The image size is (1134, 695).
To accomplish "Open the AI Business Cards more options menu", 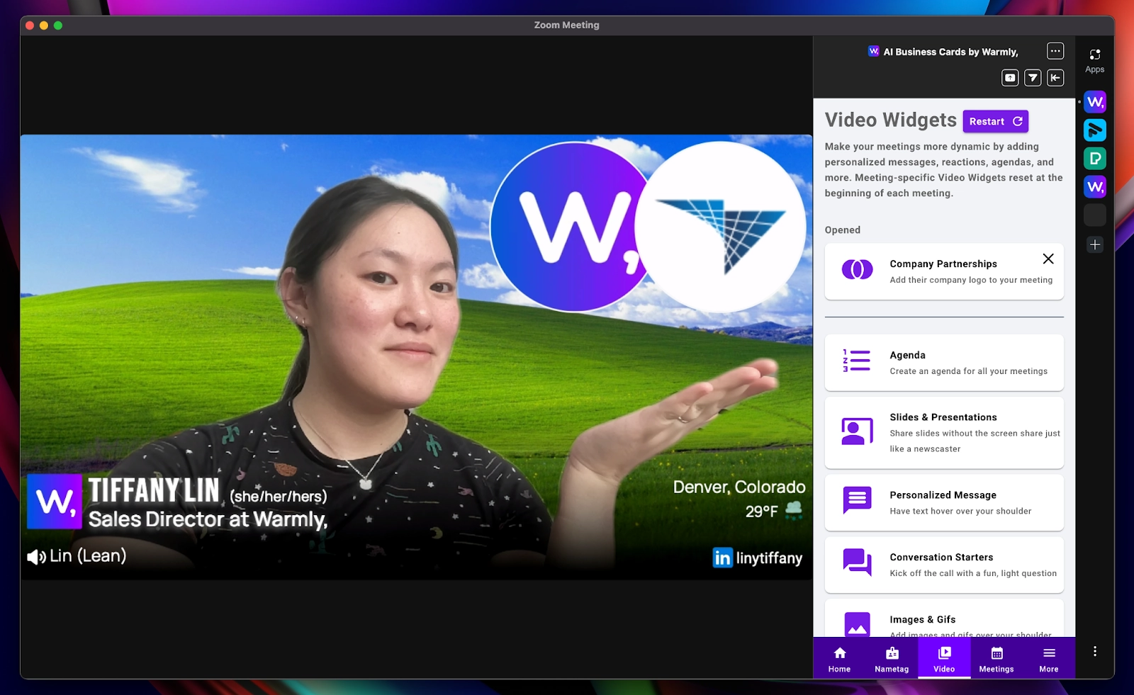I will point(1055,51).
